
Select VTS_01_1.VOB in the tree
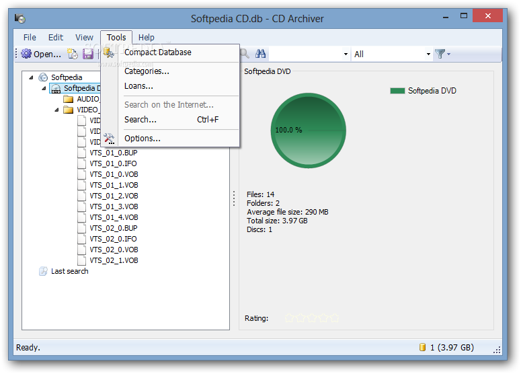(x=114, y=185)
